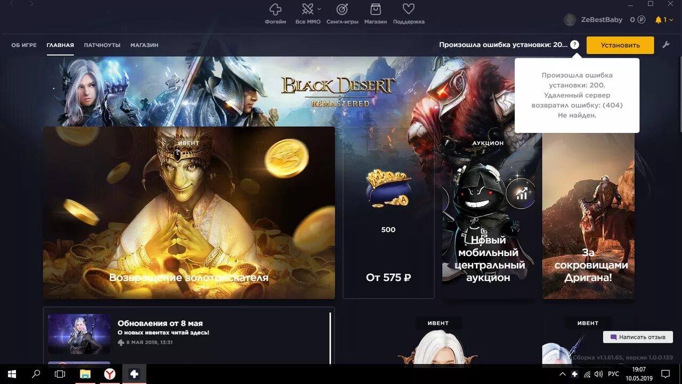
Task: Switch to the ГЛАВНАЯ tab
Action: [x=60, y=45]
